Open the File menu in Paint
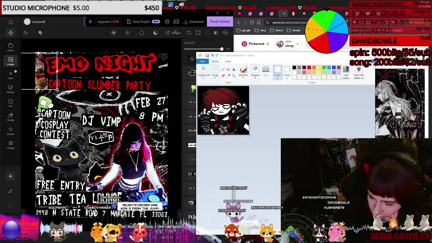432x243 pixels. coord(202,61)
